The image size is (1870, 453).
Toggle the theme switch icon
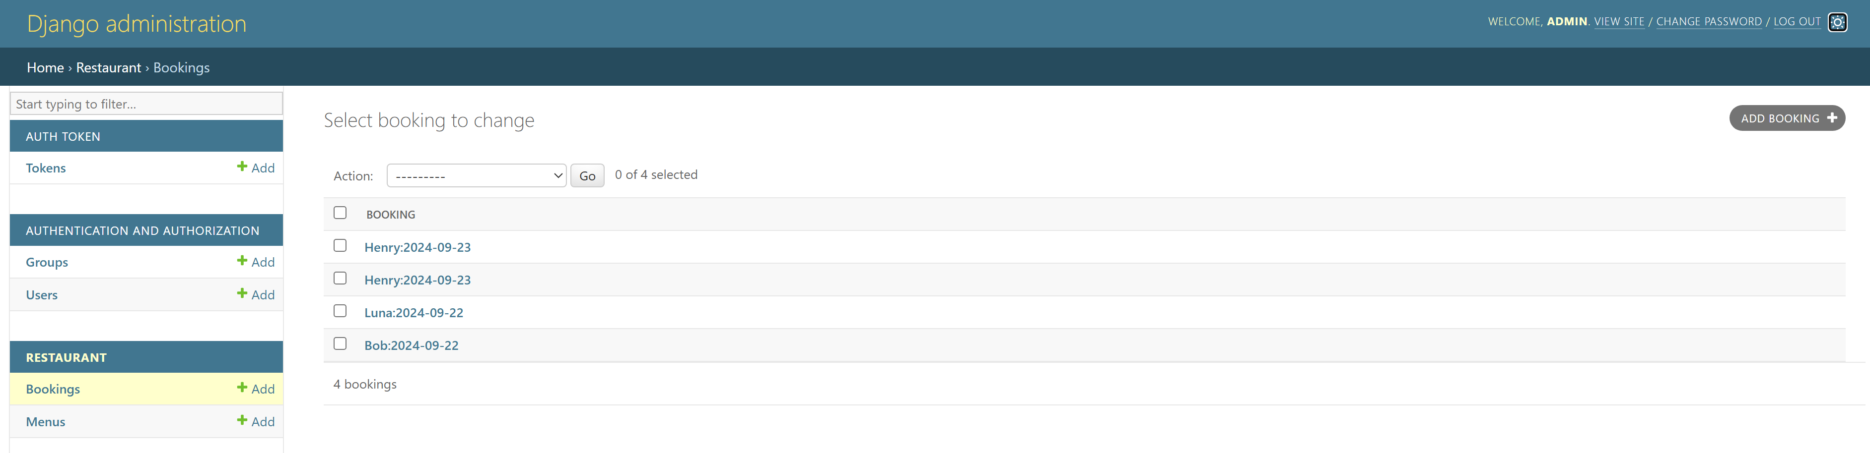click(1837, 22)
